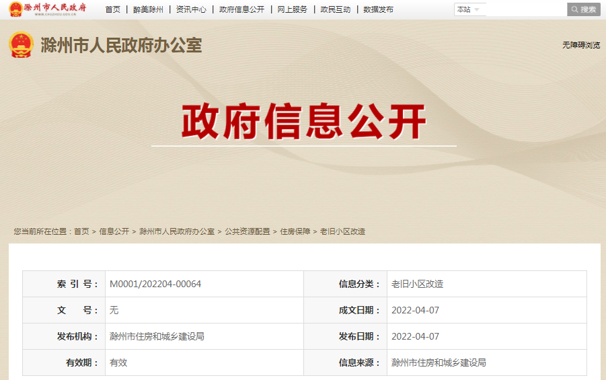Click the Chuzhou government logo at top left
The image size is (606, 380).
point(48,9)
